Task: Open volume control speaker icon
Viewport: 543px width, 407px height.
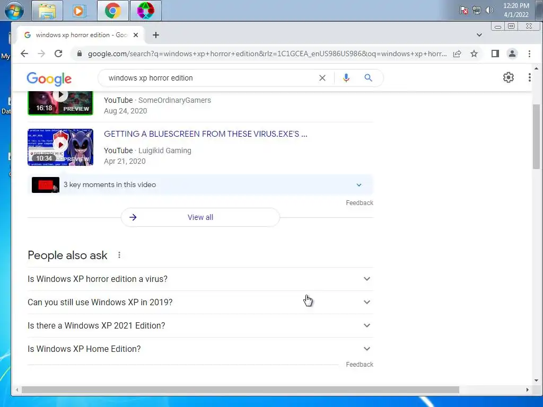Action: tap(489, 10)
